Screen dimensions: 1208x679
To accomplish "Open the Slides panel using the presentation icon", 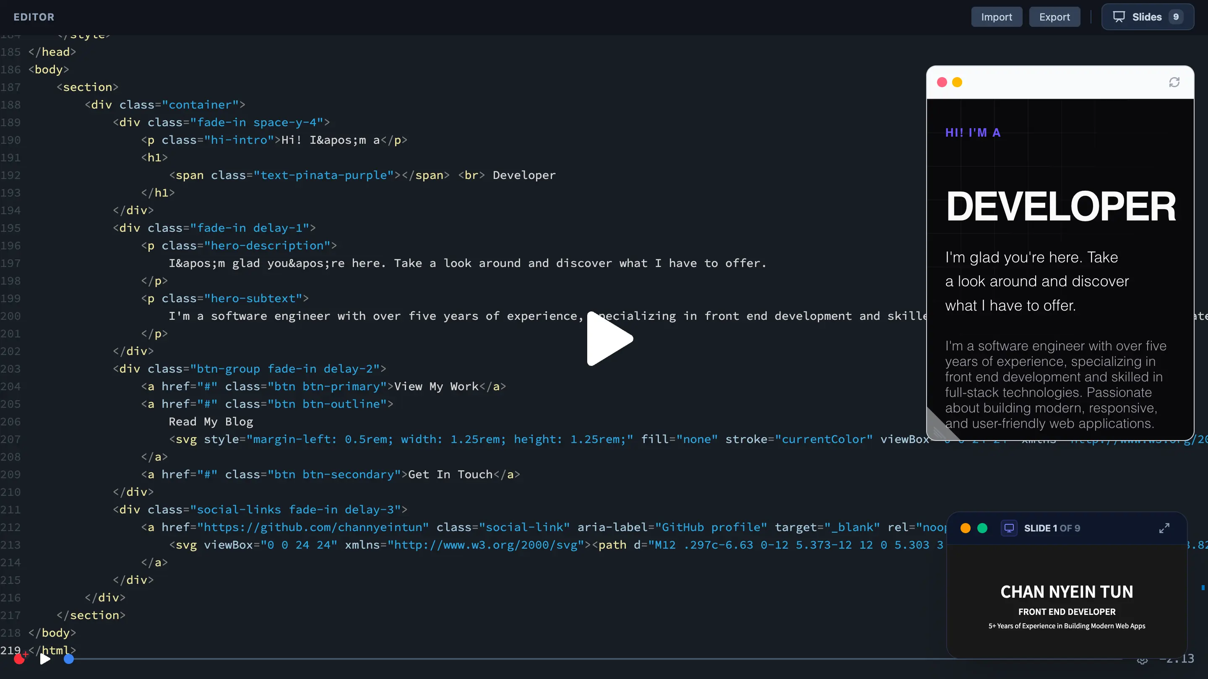I will 1120,16.
